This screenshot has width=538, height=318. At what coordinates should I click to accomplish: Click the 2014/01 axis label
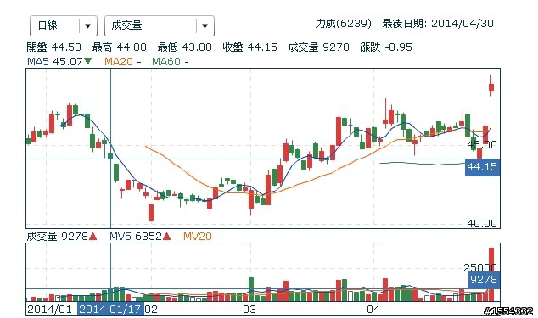pyautogui.click(x=49, y=309)
